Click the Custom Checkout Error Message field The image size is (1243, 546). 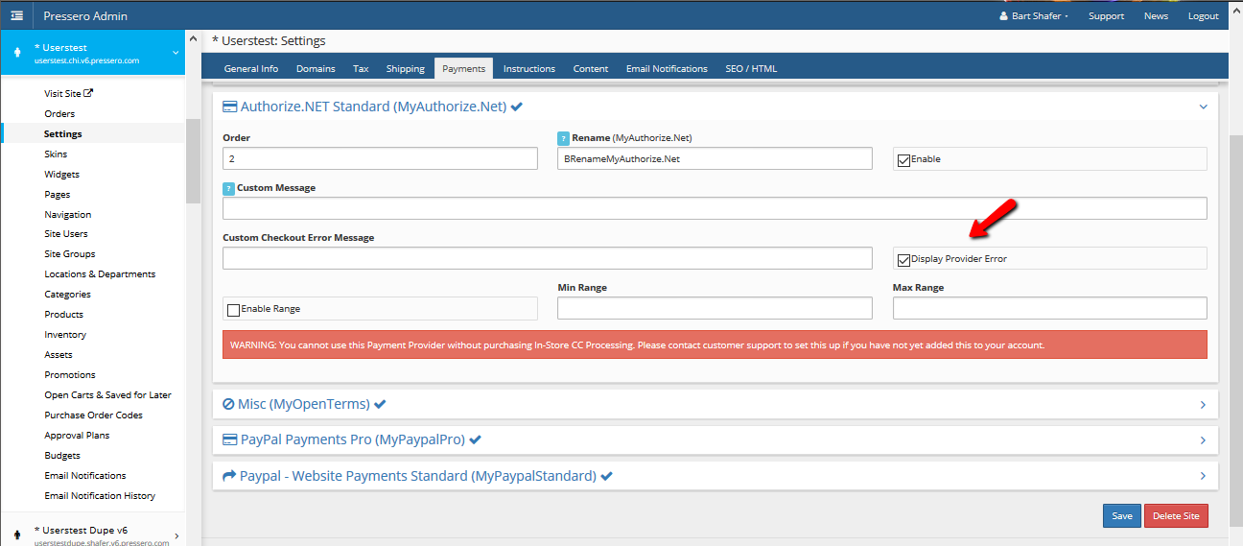(x=548, y=258)
